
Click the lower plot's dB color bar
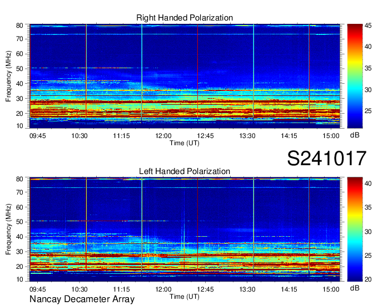click(355, 229)
